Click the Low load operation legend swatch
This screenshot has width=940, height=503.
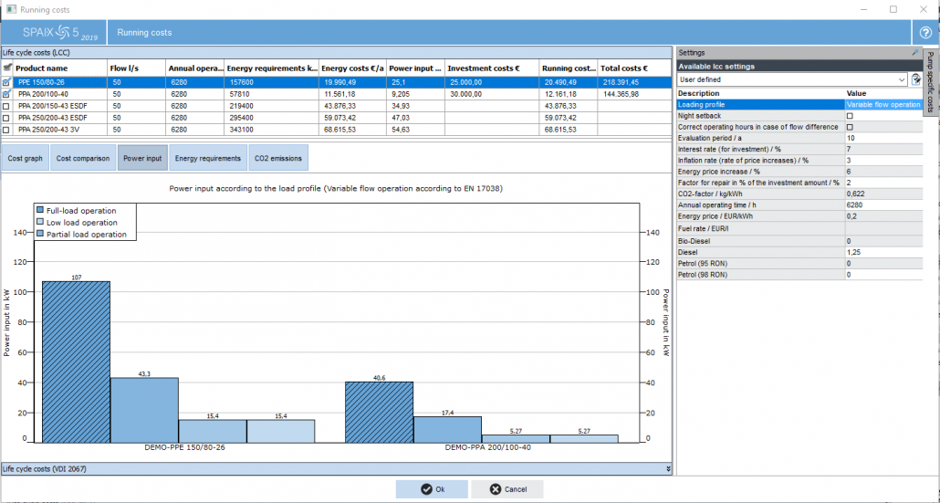[x=40, y=222]
